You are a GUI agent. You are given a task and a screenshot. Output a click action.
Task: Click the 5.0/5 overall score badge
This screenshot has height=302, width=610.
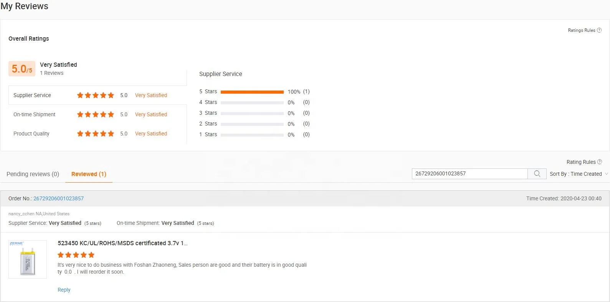point(22,69)
